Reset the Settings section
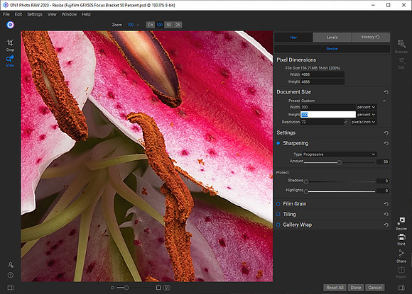The height and width of the screenshot is (294, 412). coord(386,133)
